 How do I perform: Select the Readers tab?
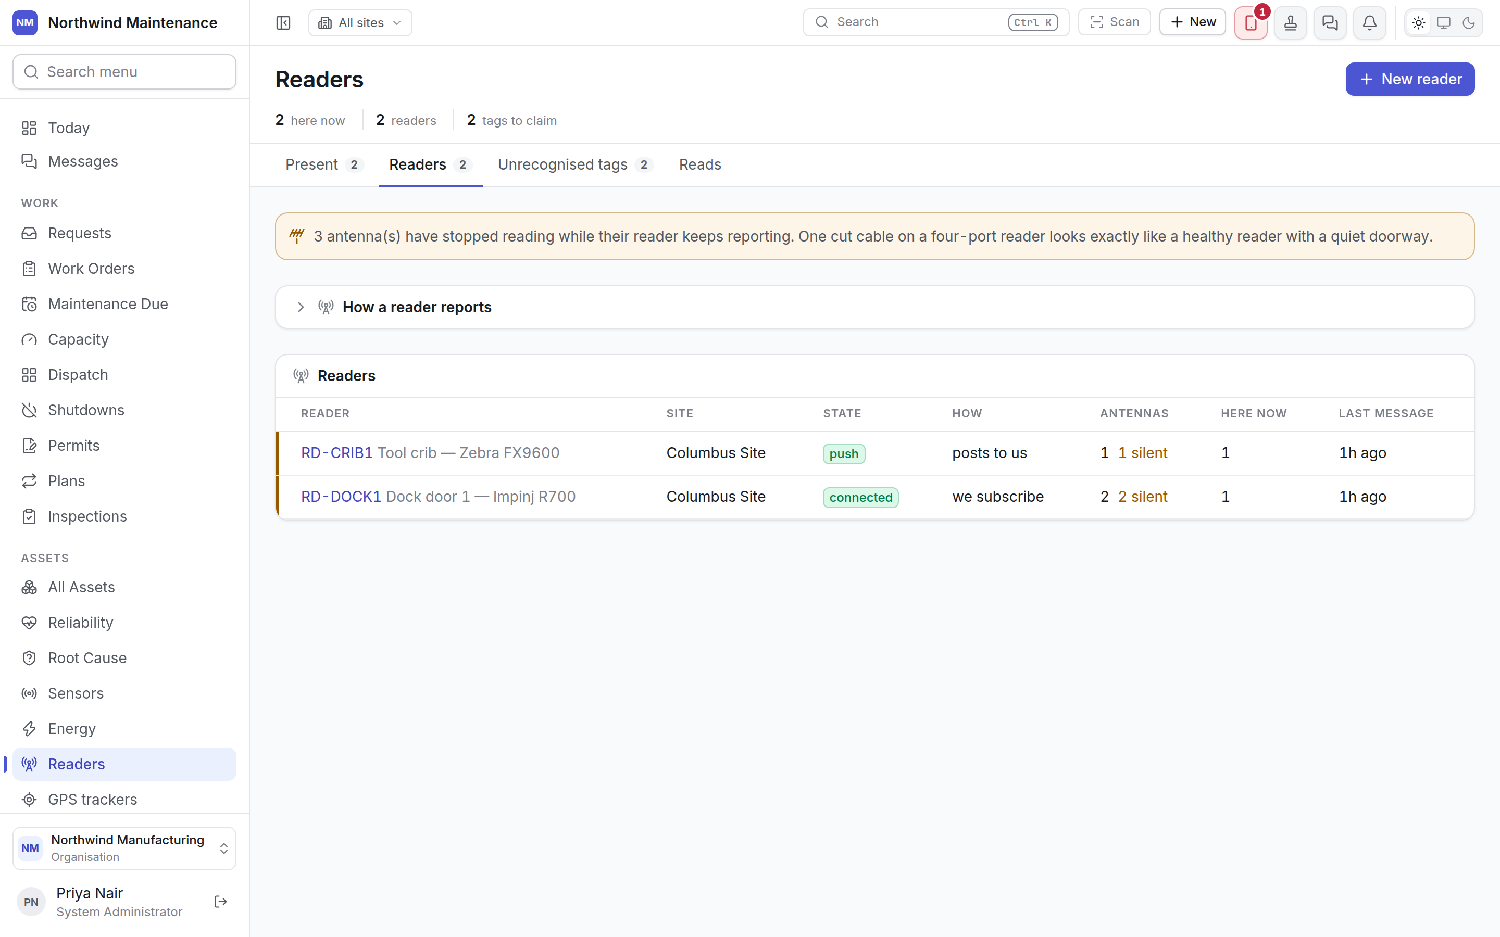click(x=431, y=164)
